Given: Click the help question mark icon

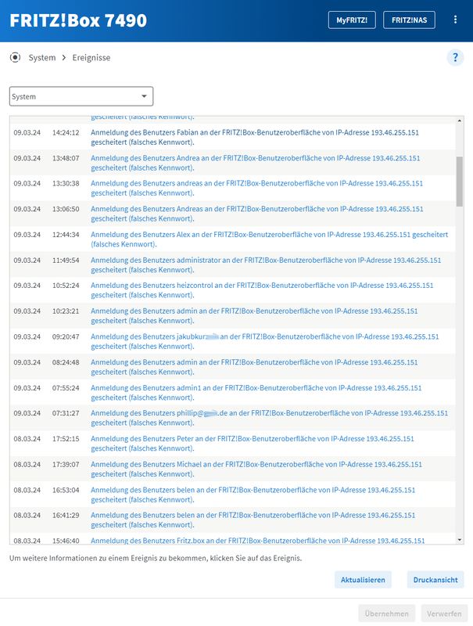Looking at the screenshot, I should pyautogui.click(x=455, y=57).
